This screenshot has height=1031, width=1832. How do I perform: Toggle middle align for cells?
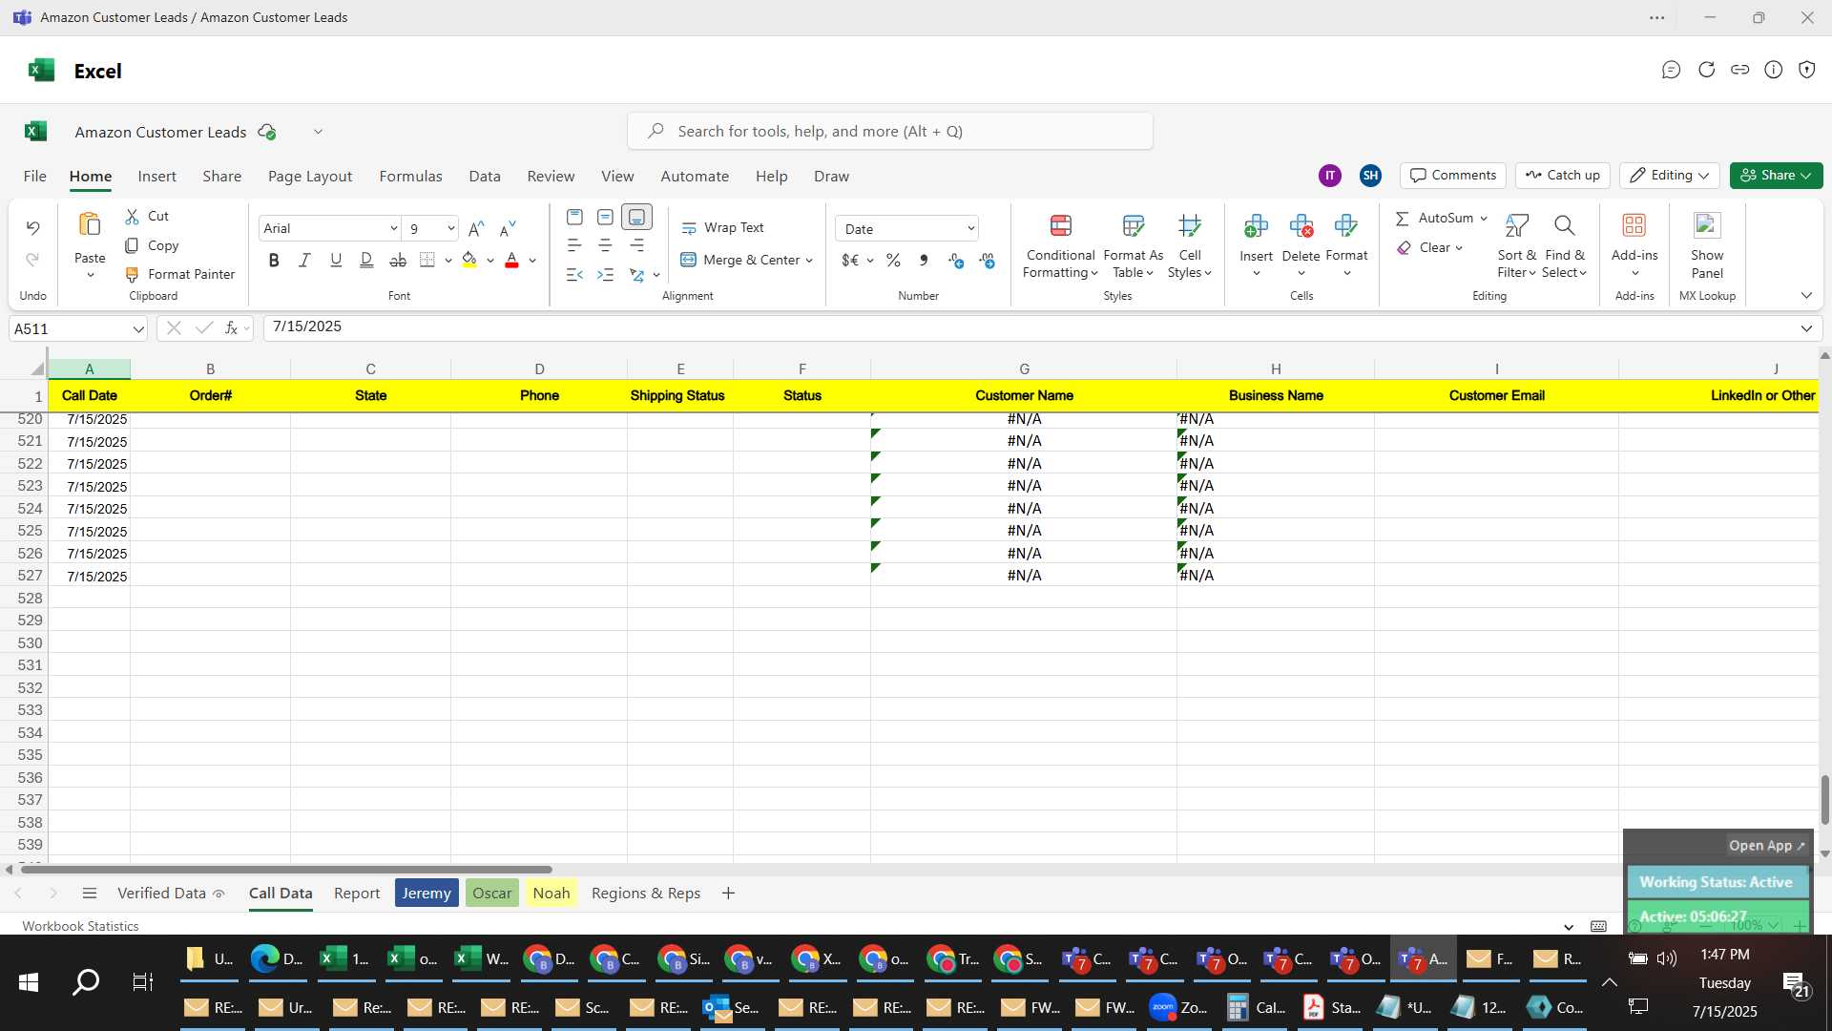605,218
